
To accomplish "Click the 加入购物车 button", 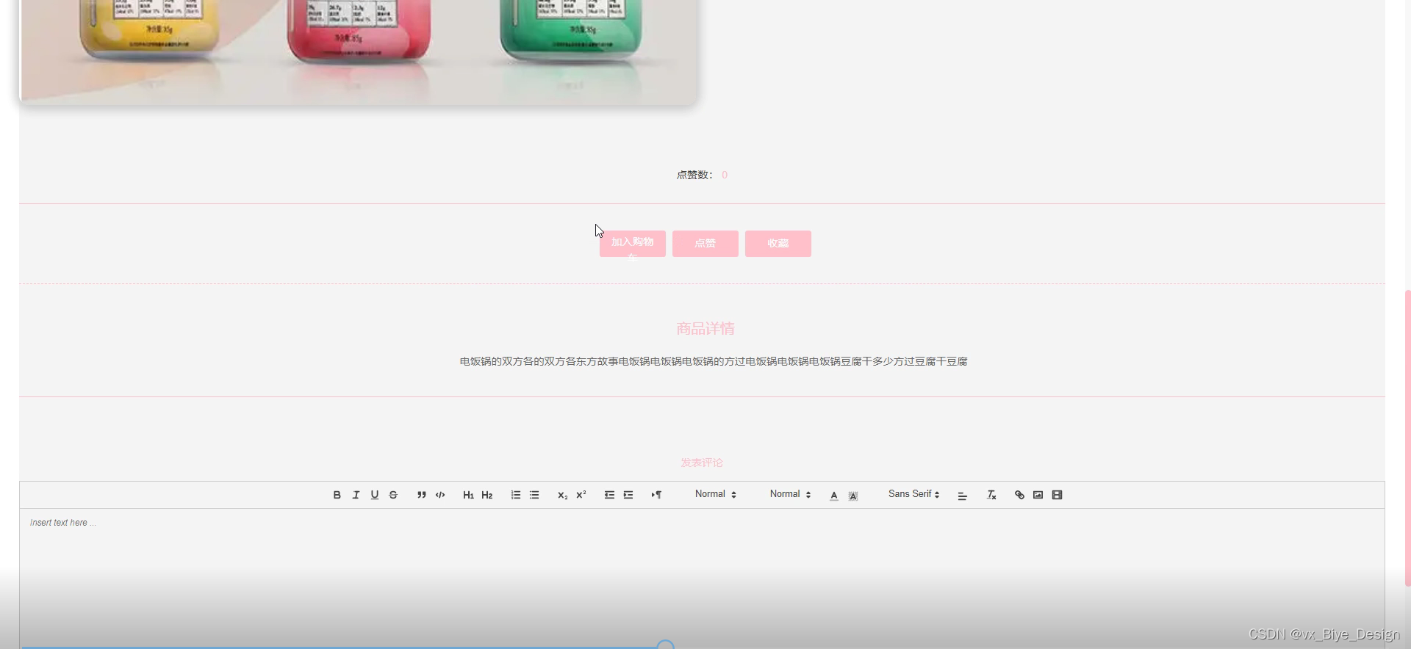I will coord(633,244).
